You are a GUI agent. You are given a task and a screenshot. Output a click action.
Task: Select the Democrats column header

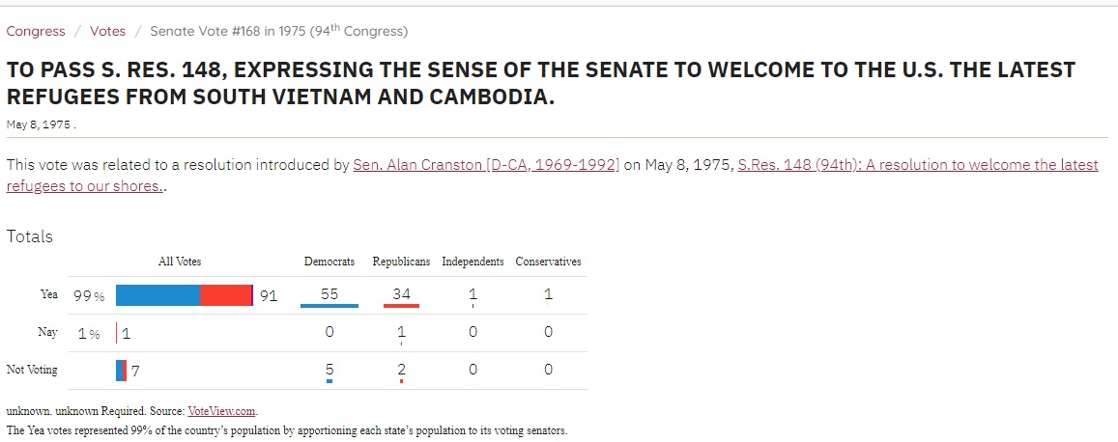(x=330, y=262)
